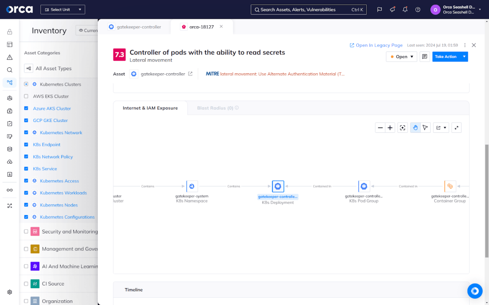489x305 pixels.
Task: Open the comments icon beside Open status
Action: click(x=424, y=56)
